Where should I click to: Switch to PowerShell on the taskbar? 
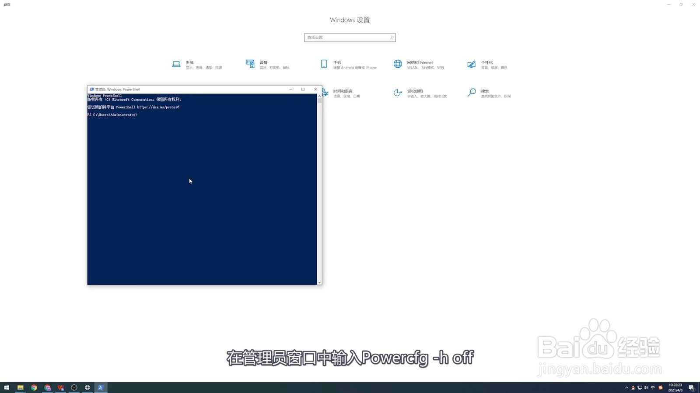[101, 387]
